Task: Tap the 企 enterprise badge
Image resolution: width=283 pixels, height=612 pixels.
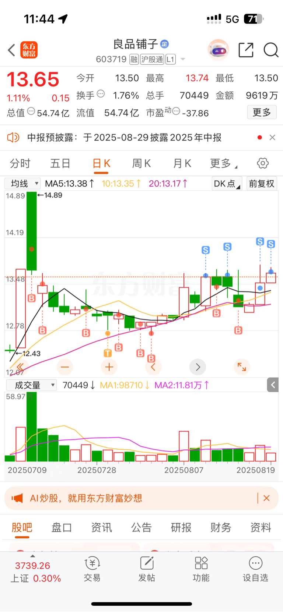Action: [165, 44]
